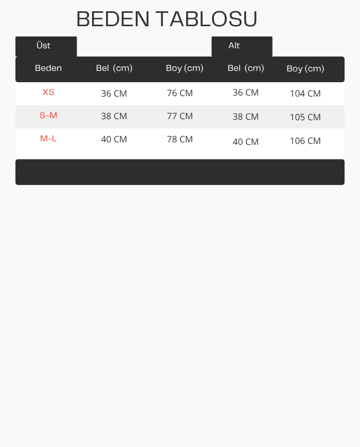
Task: Select the Üst tab label
Action: point(43,45)
